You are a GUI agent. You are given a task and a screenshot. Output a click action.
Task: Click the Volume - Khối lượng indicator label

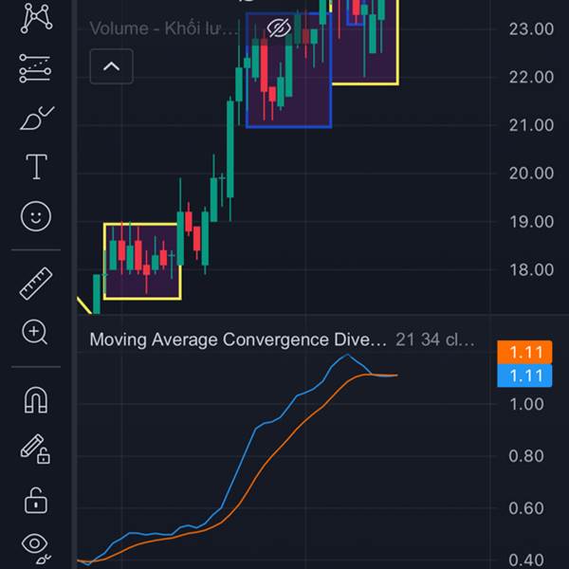(x=164, y=28)
